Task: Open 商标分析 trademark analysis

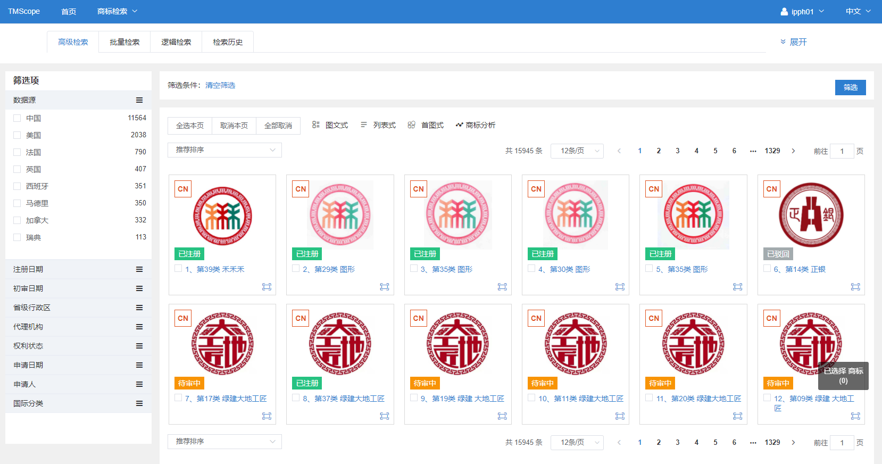Action: coord(475,125)
